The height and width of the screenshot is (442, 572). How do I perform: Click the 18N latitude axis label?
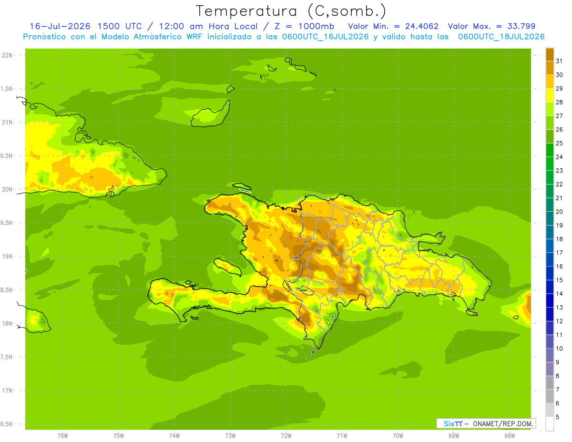(8, 323)
